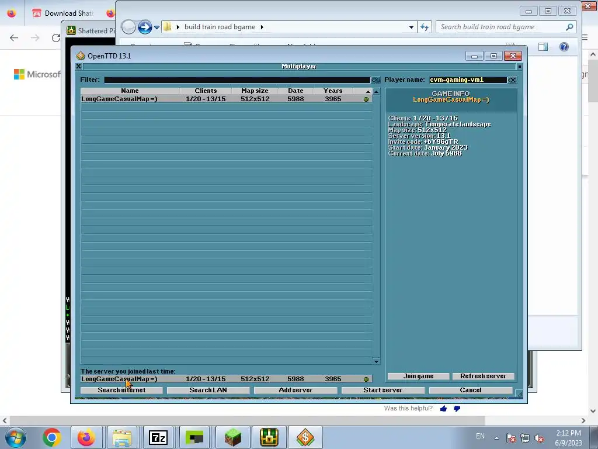Open Shattered Pixel Dungeon taskbar icon
Screen dimensions: 598x449
pos(269,437)
